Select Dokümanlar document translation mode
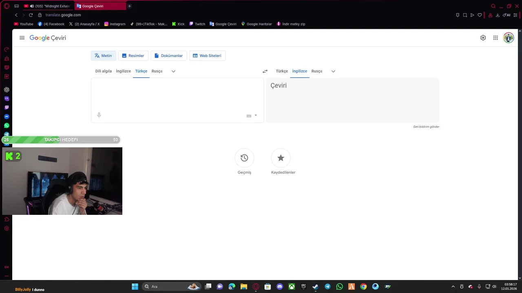Image resolution: width=522 pixels, height=293 pixels. (169, 56)
